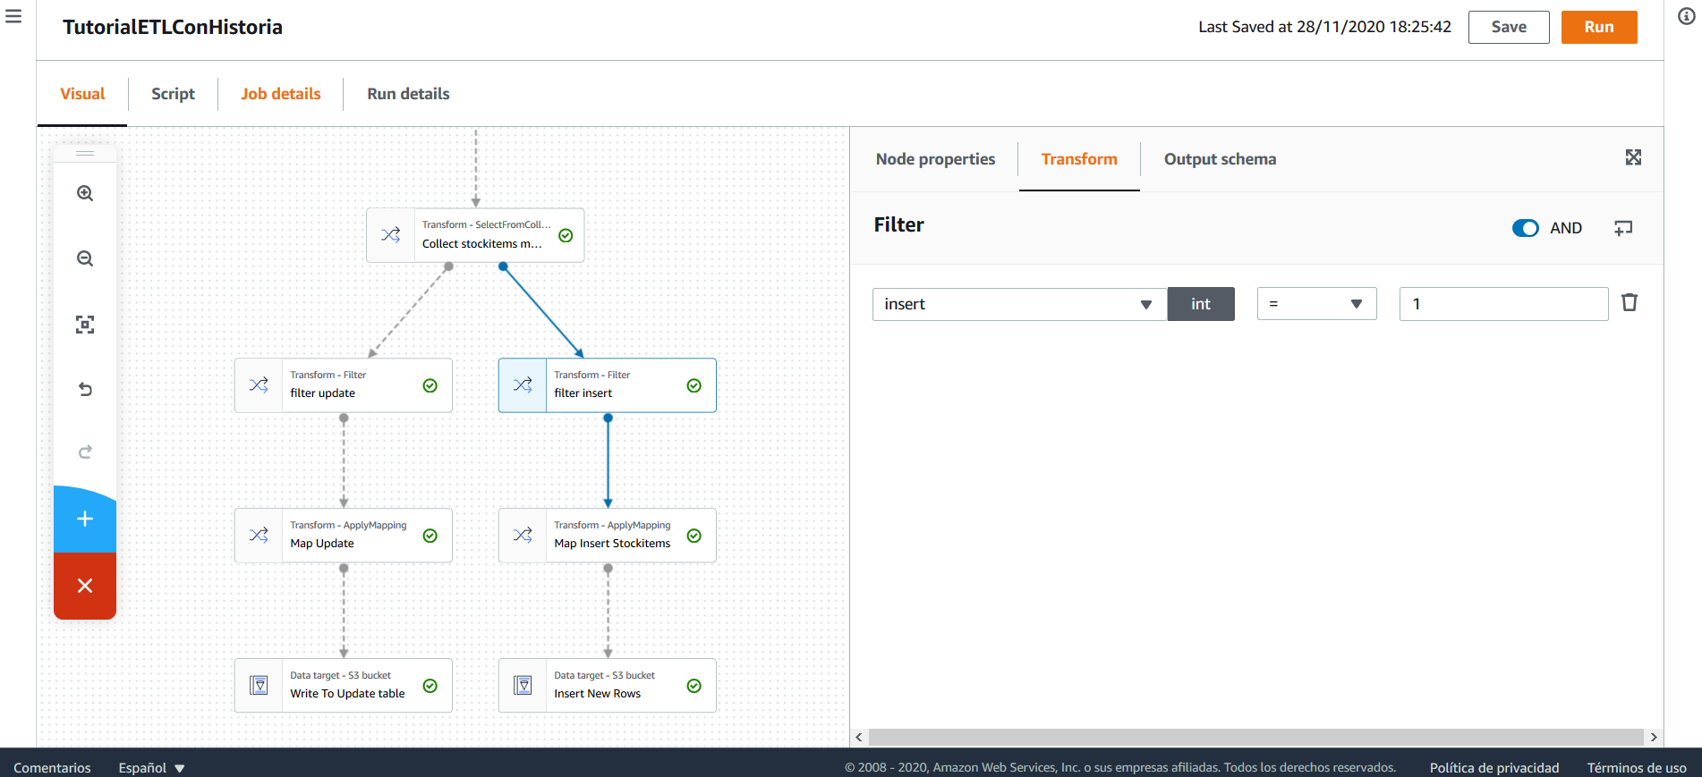Click the int data type badge
The width and height of the screenshot is (1702, 777).
click(x=1201, y=304)
